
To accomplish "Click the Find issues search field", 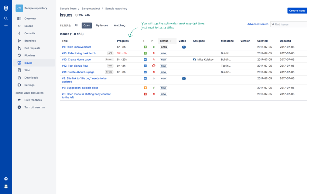I will tap(289, 24).
